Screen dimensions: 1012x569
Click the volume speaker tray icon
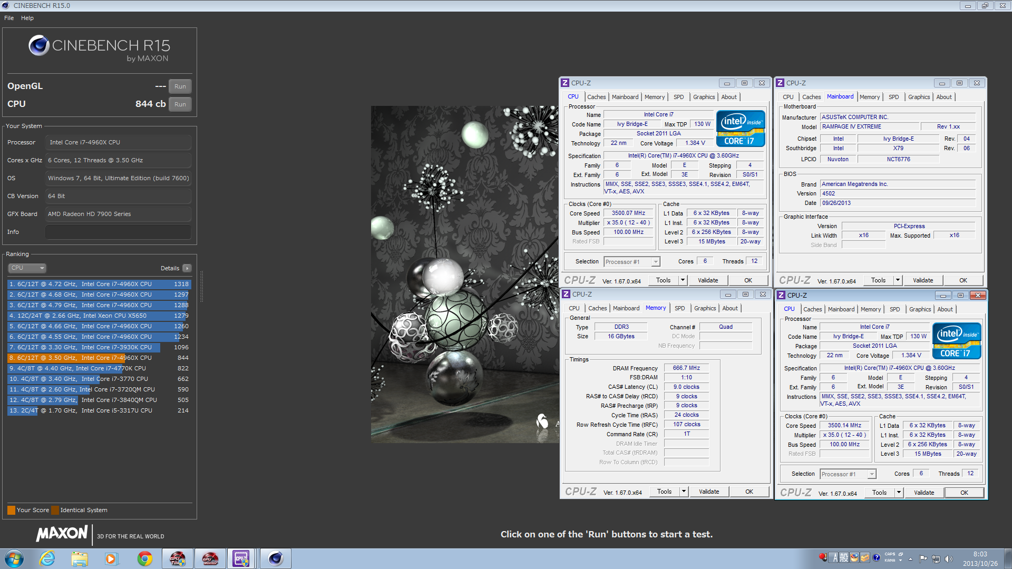[x=949, y=559]
